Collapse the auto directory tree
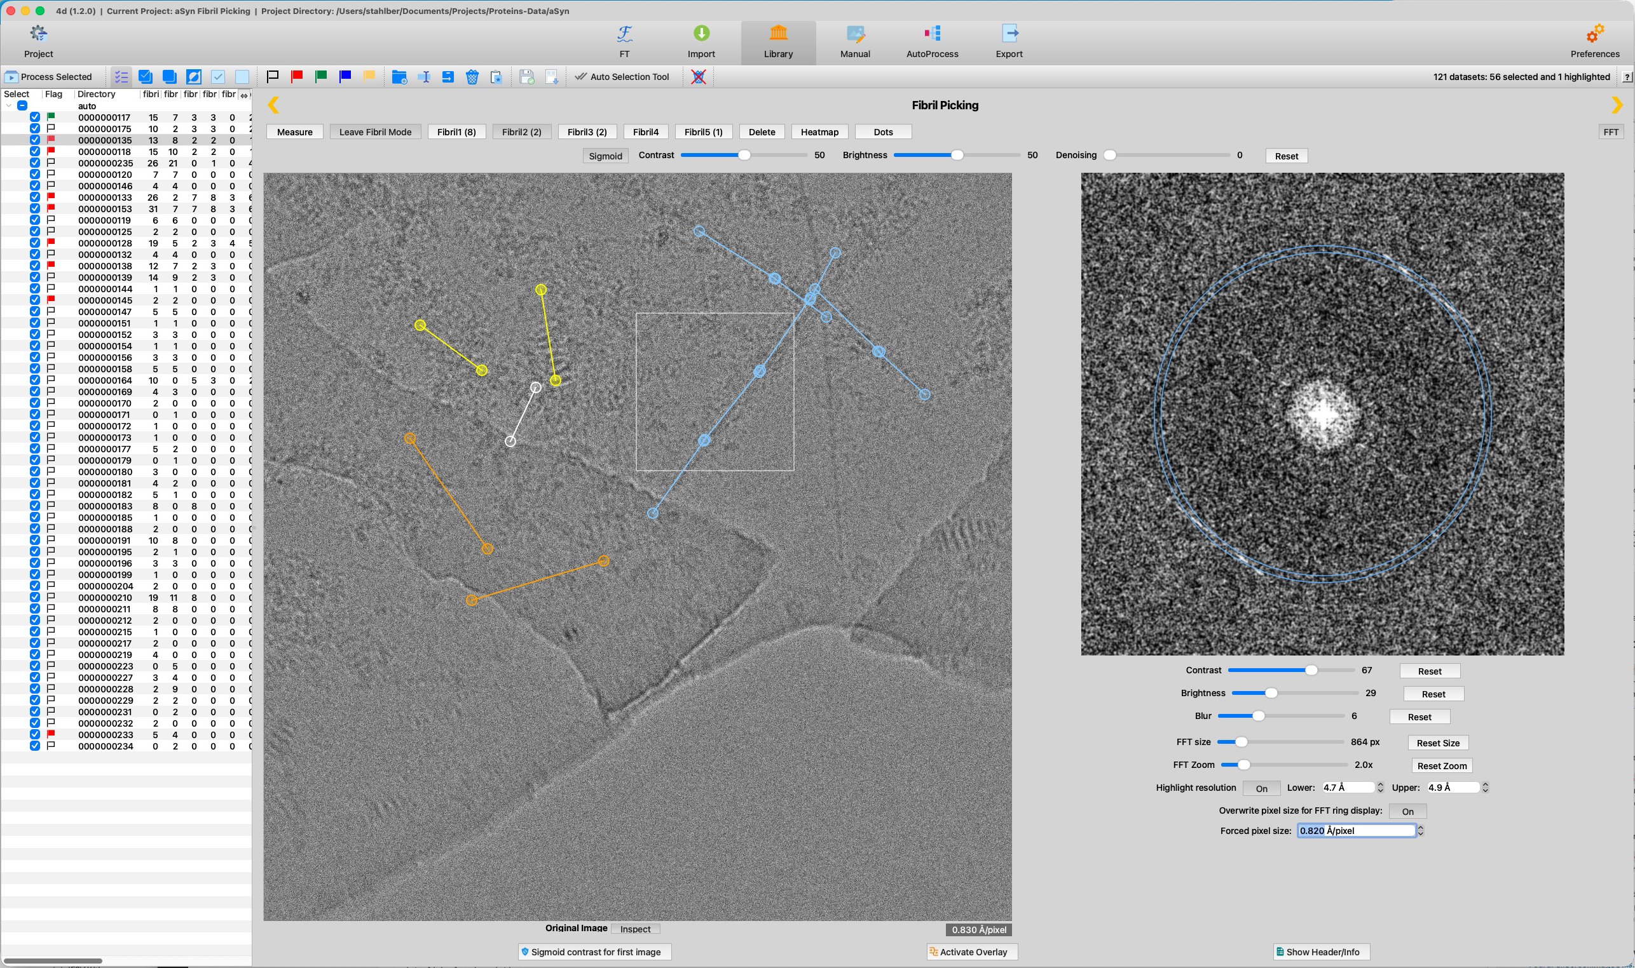 click(8, 105)
